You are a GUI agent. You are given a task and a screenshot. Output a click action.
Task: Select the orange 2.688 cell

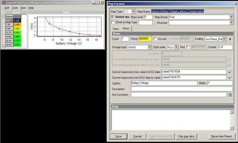tap(17, 25)
